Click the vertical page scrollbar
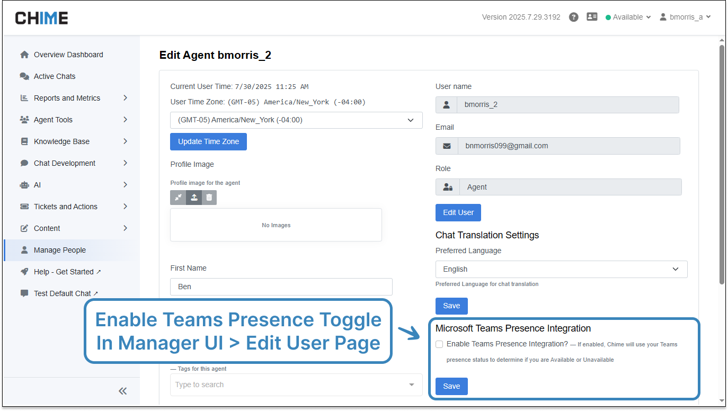728x411 pixels. (x=722, y=164)
